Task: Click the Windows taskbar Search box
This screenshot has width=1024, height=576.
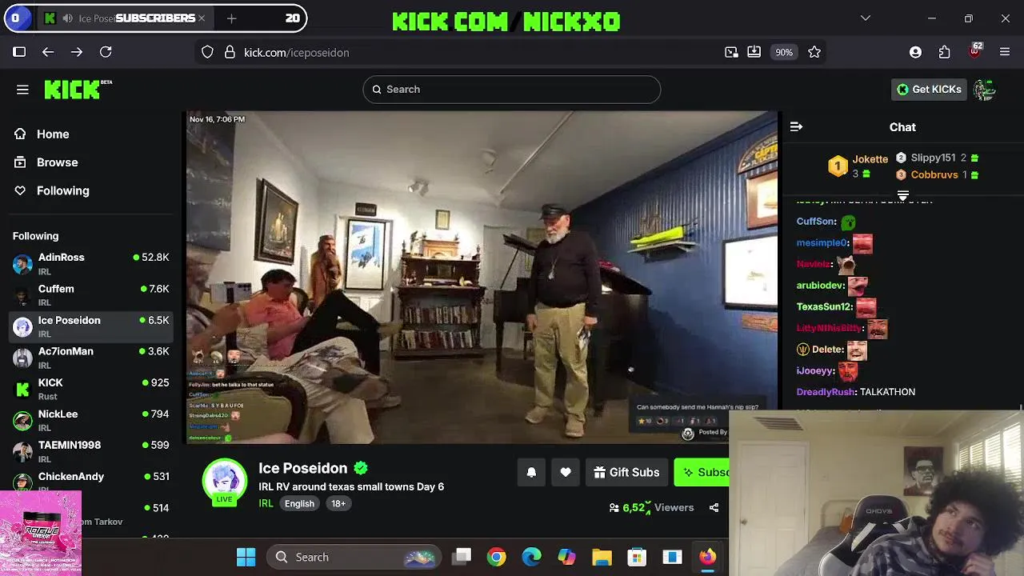Action: 354,557
